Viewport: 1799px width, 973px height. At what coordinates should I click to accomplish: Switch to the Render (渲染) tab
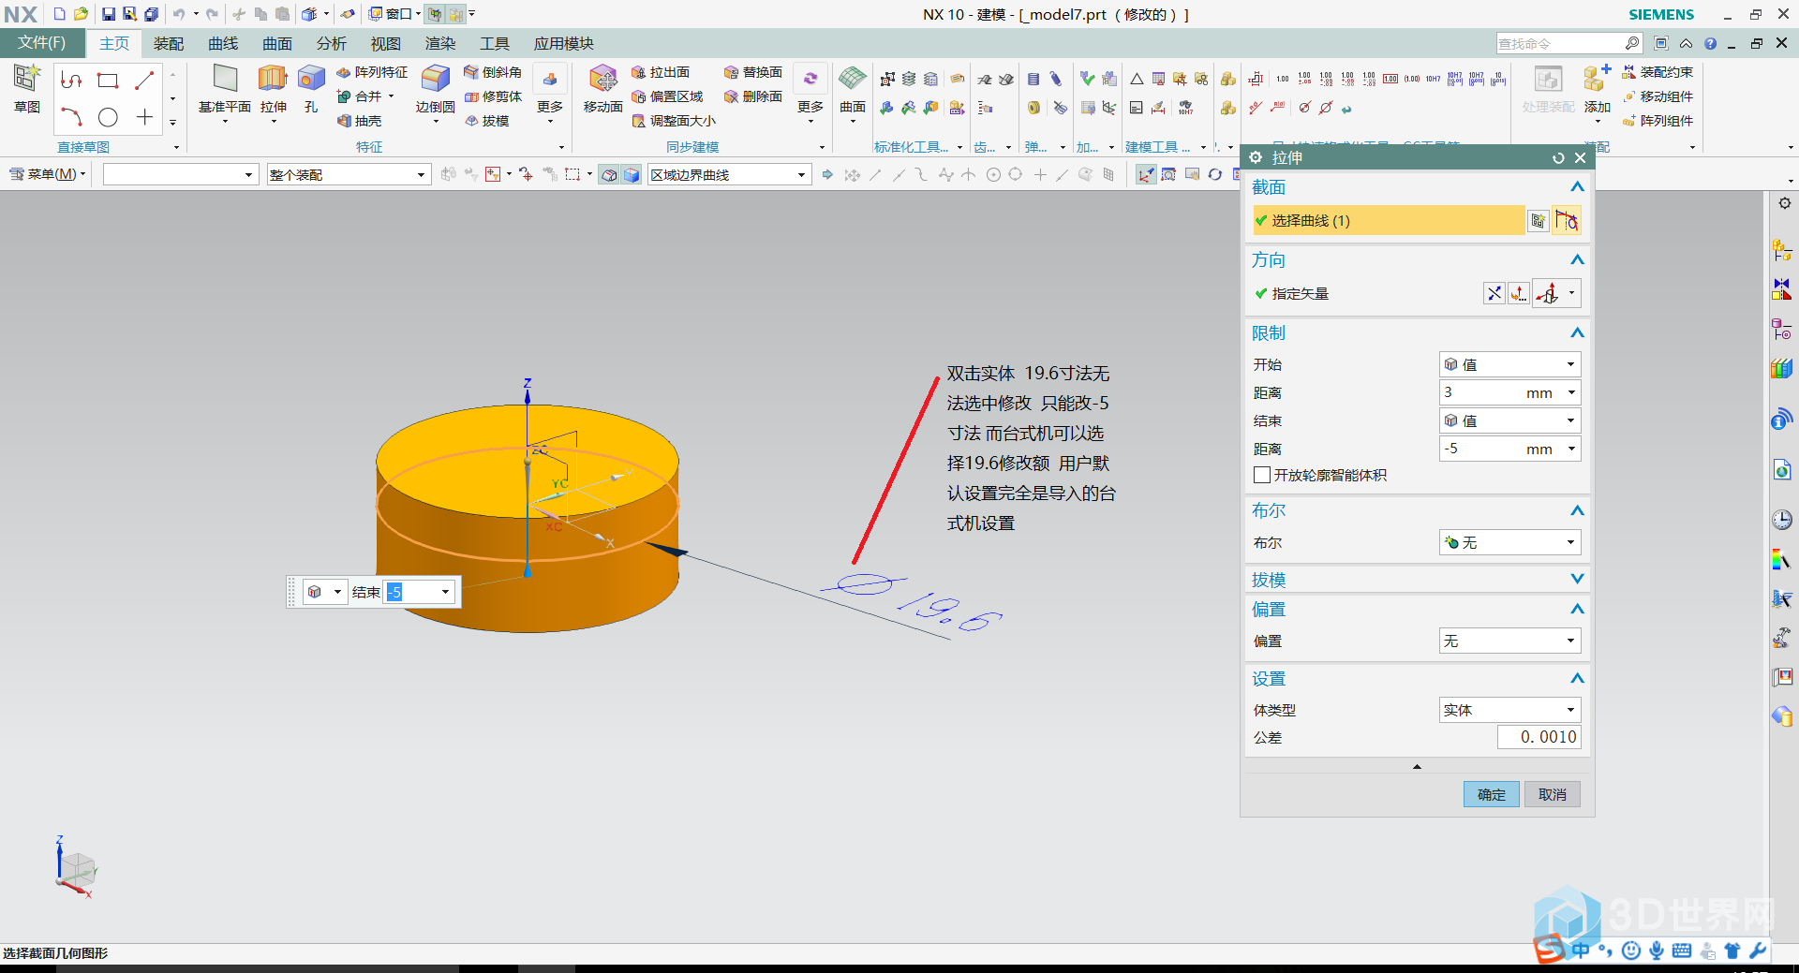[439, 44]
